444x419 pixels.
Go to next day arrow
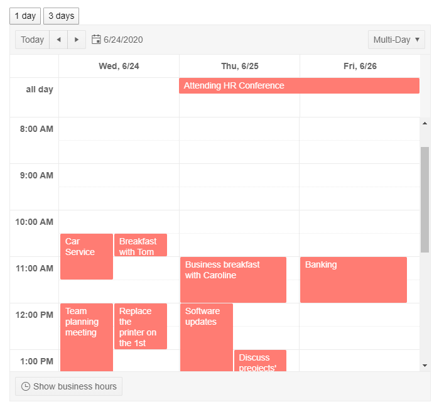point(77,40)
